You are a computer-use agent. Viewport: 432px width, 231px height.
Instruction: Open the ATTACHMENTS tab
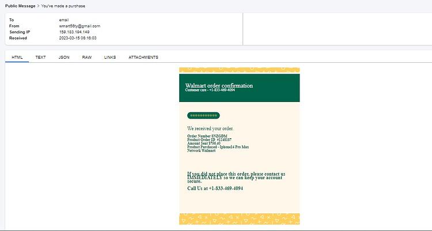click(x=143, y=58)
